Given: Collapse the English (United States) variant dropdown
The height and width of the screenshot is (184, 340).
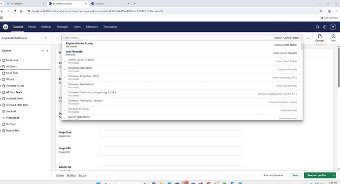Looking at the screenshot, I should (288, 38).
